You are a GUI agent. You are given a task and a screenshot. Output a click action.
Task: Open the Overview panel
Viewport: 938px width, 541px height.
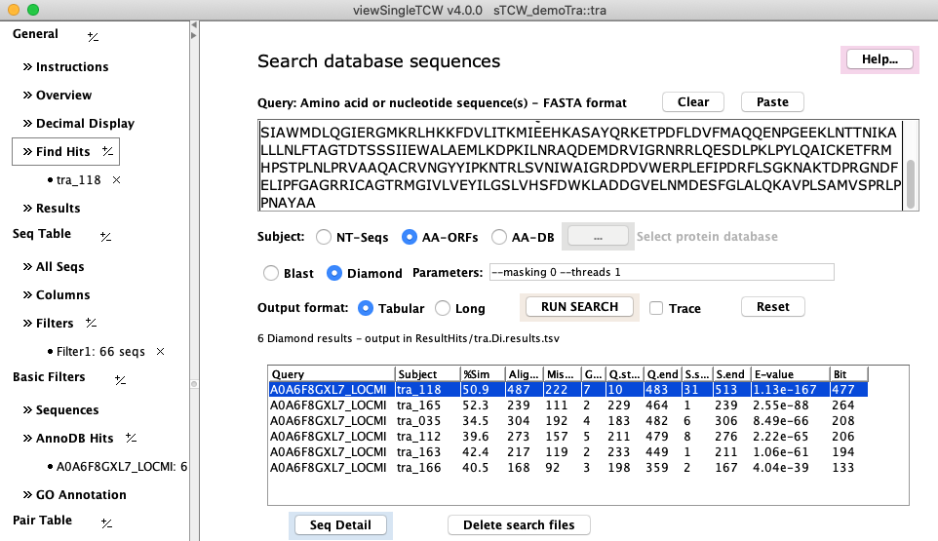pyautogui.click(x=63, y=96)
